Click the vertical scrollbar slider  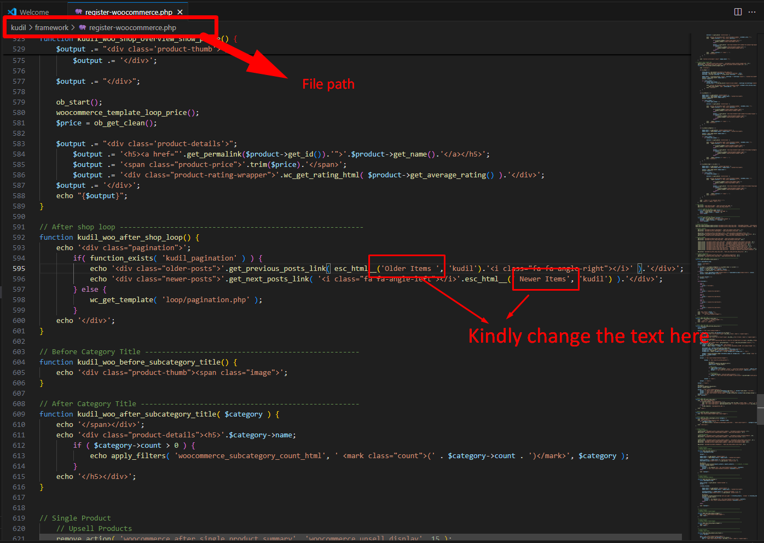(x=761, y=409)
